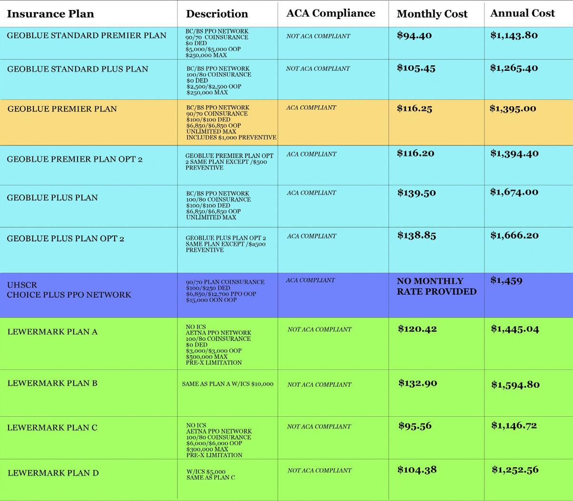Click the $1,445.04 annual cost
This screenshot has height=501, width=573.
515,329
